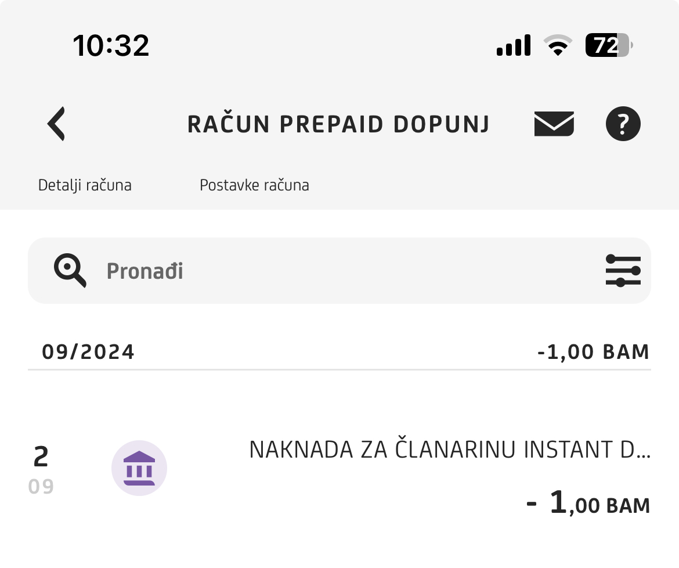Tap the purple bank transaction icon

pyautogui.click(x=139, y=468)
